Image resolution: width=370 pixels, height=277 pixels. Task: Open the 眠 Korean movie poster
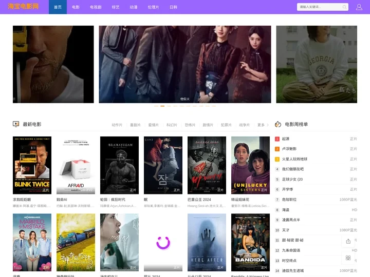tap(163, 165)
